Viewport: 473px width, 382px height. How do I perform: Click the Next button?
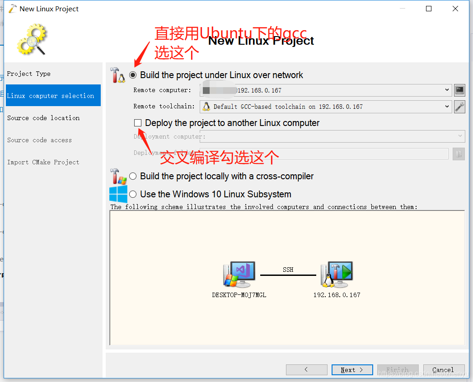(352, 370)
